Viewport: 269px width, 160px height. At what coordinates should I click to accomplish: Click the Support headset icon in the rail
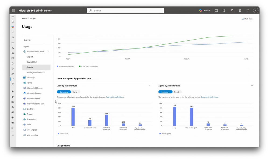click(x=13, y=63)
